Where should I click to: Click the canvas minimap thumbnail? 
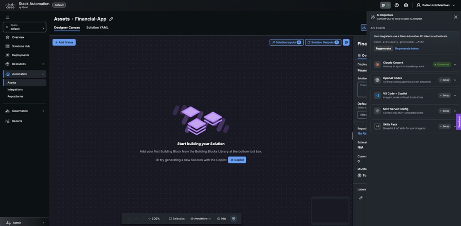tap(330, 211)
